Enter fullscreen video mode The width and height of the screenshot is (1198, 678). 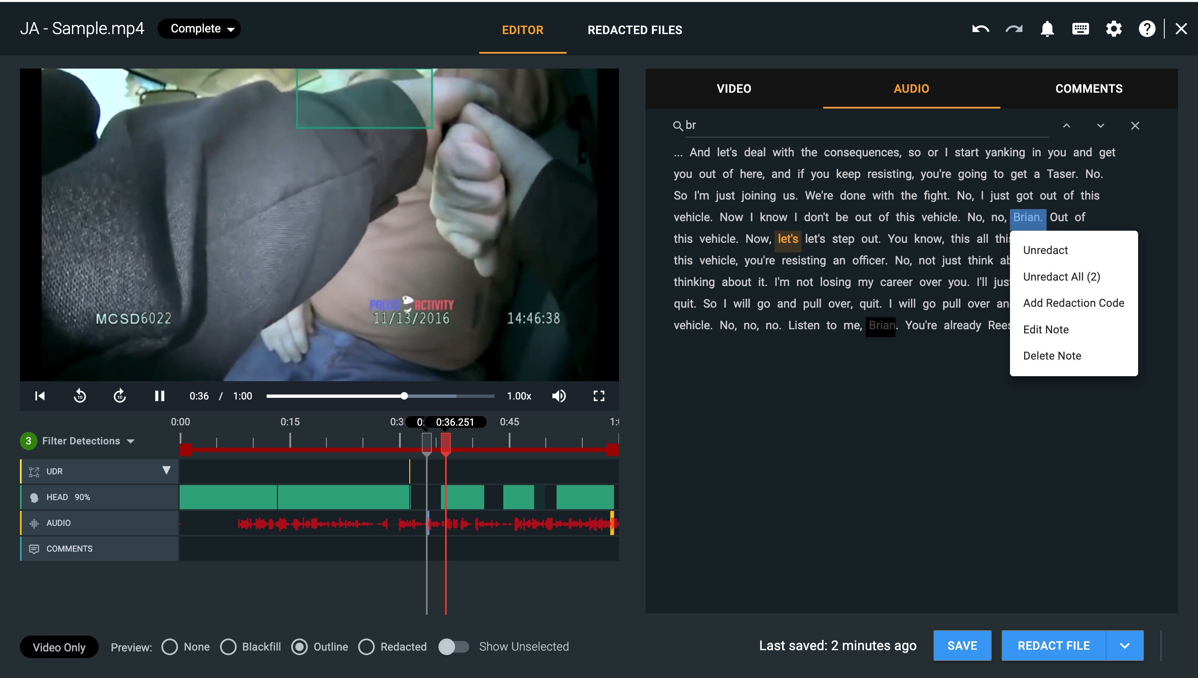599,396
